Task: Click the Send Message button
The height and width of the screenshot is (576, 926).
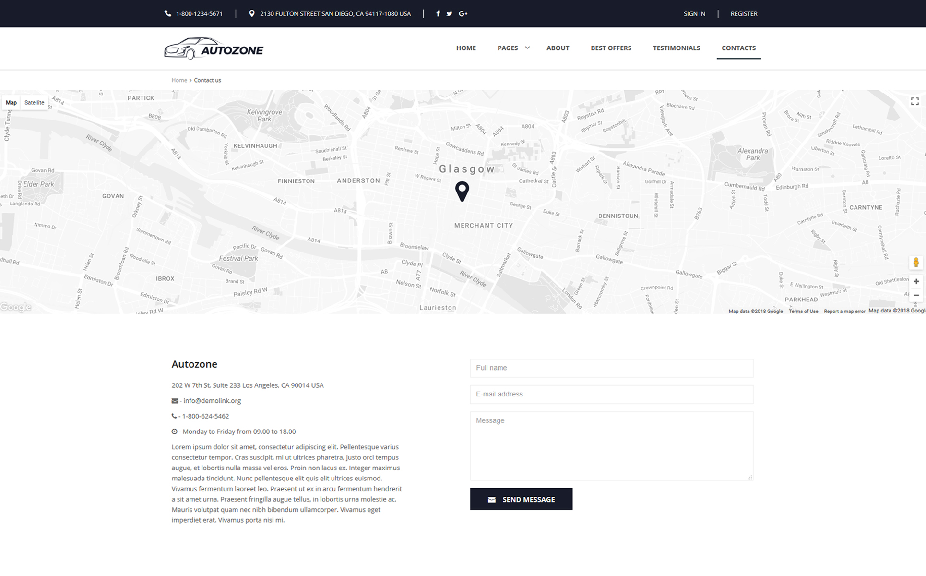Action: tap(521, 499)
